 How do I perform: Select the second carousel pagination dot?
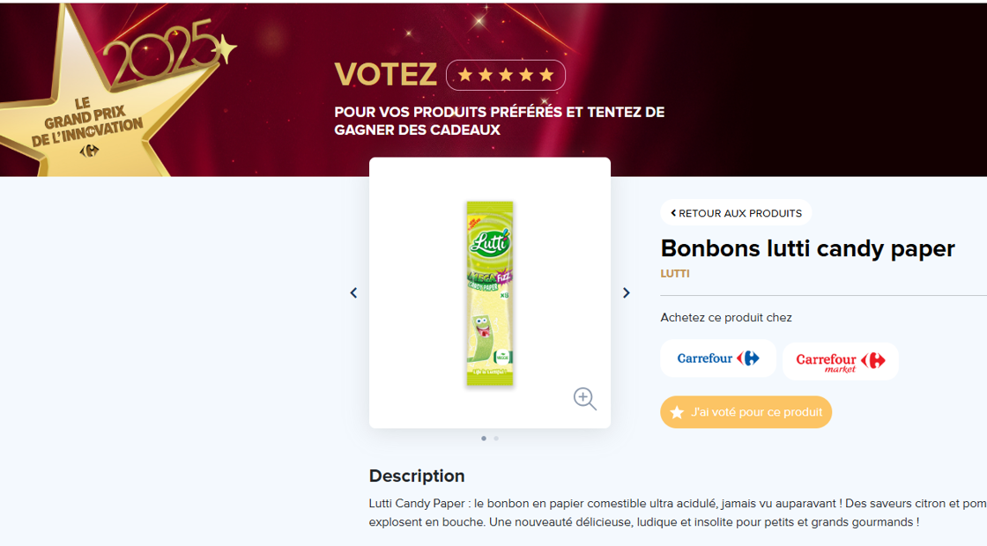pos(496,438)
